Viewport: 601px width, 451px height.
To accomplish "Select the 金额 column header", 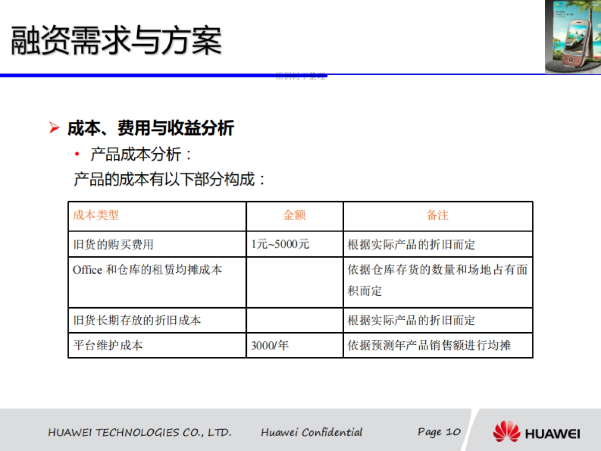I will point(294,215).
